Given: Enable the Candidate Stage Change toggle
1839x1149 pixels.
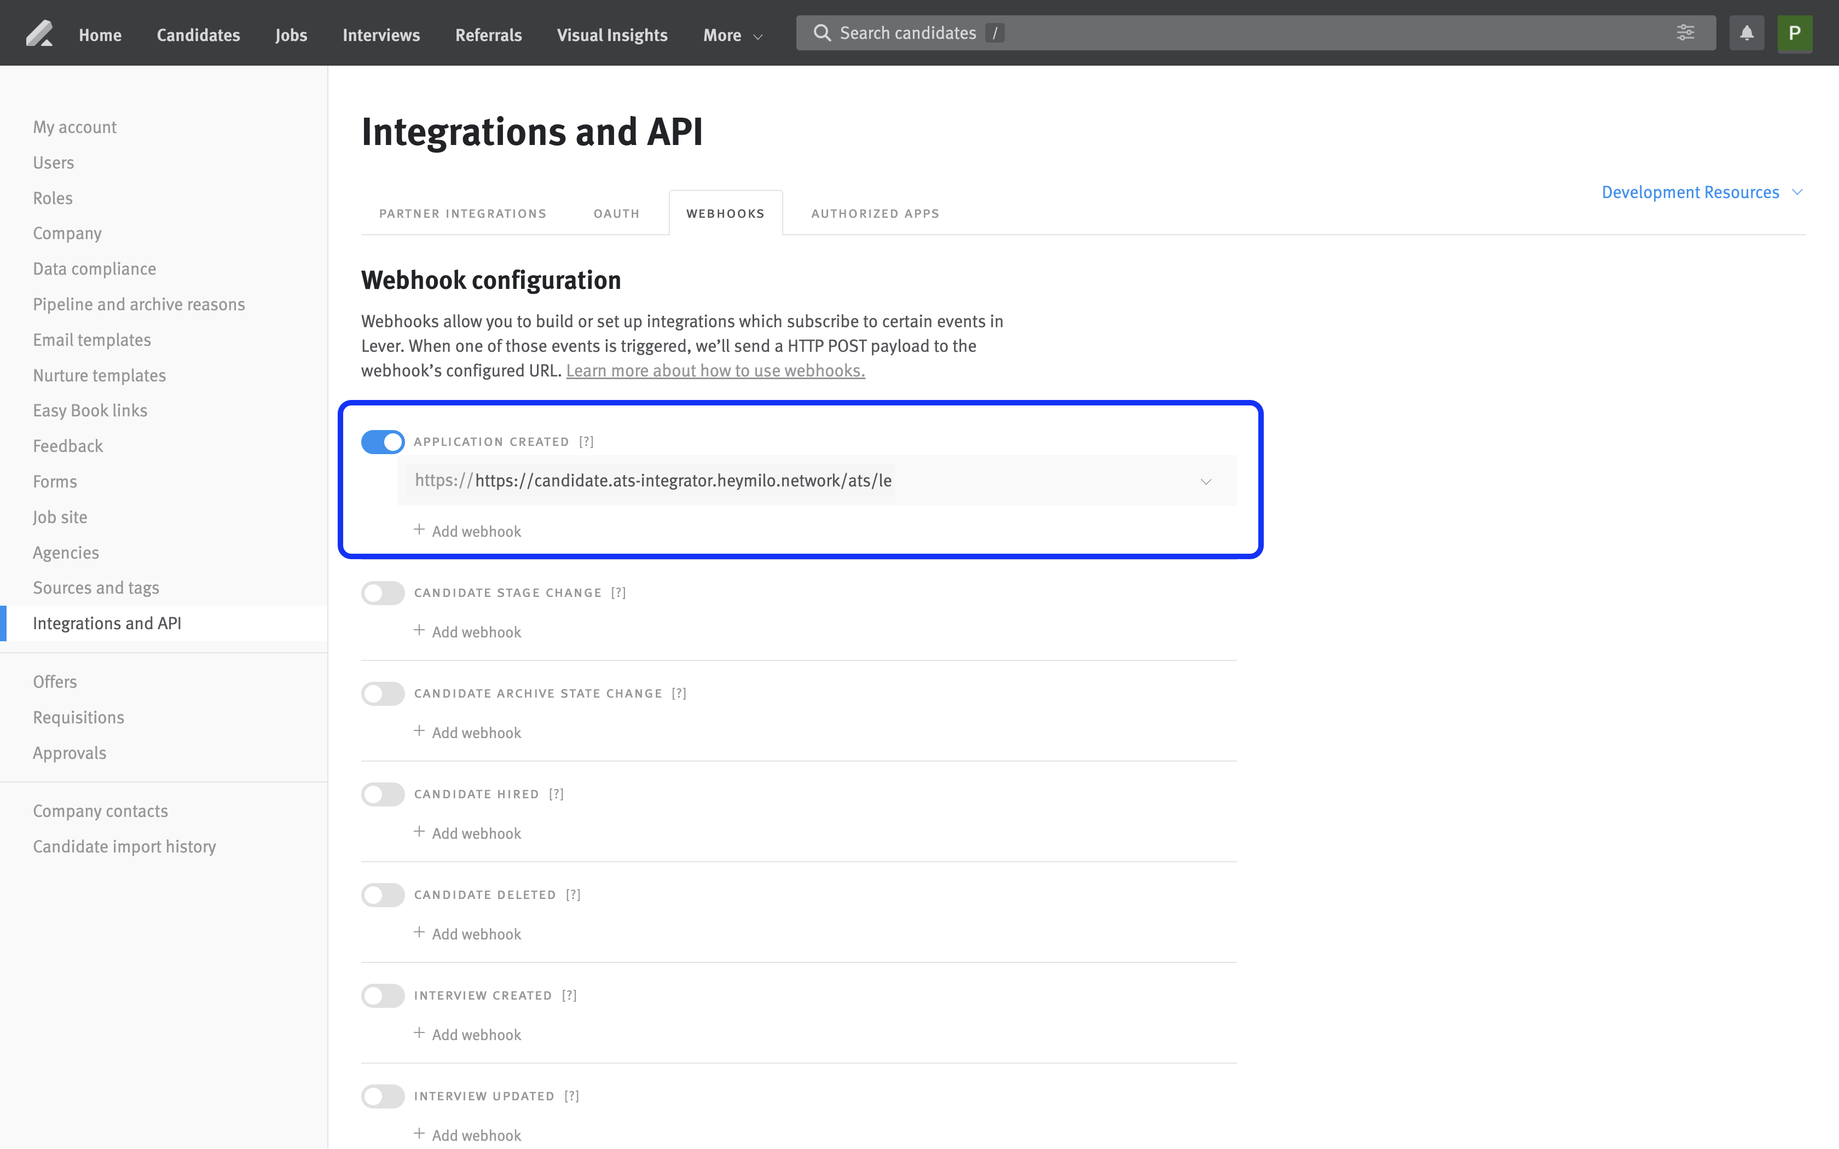Looking at the screenshot, I should 382,593.
